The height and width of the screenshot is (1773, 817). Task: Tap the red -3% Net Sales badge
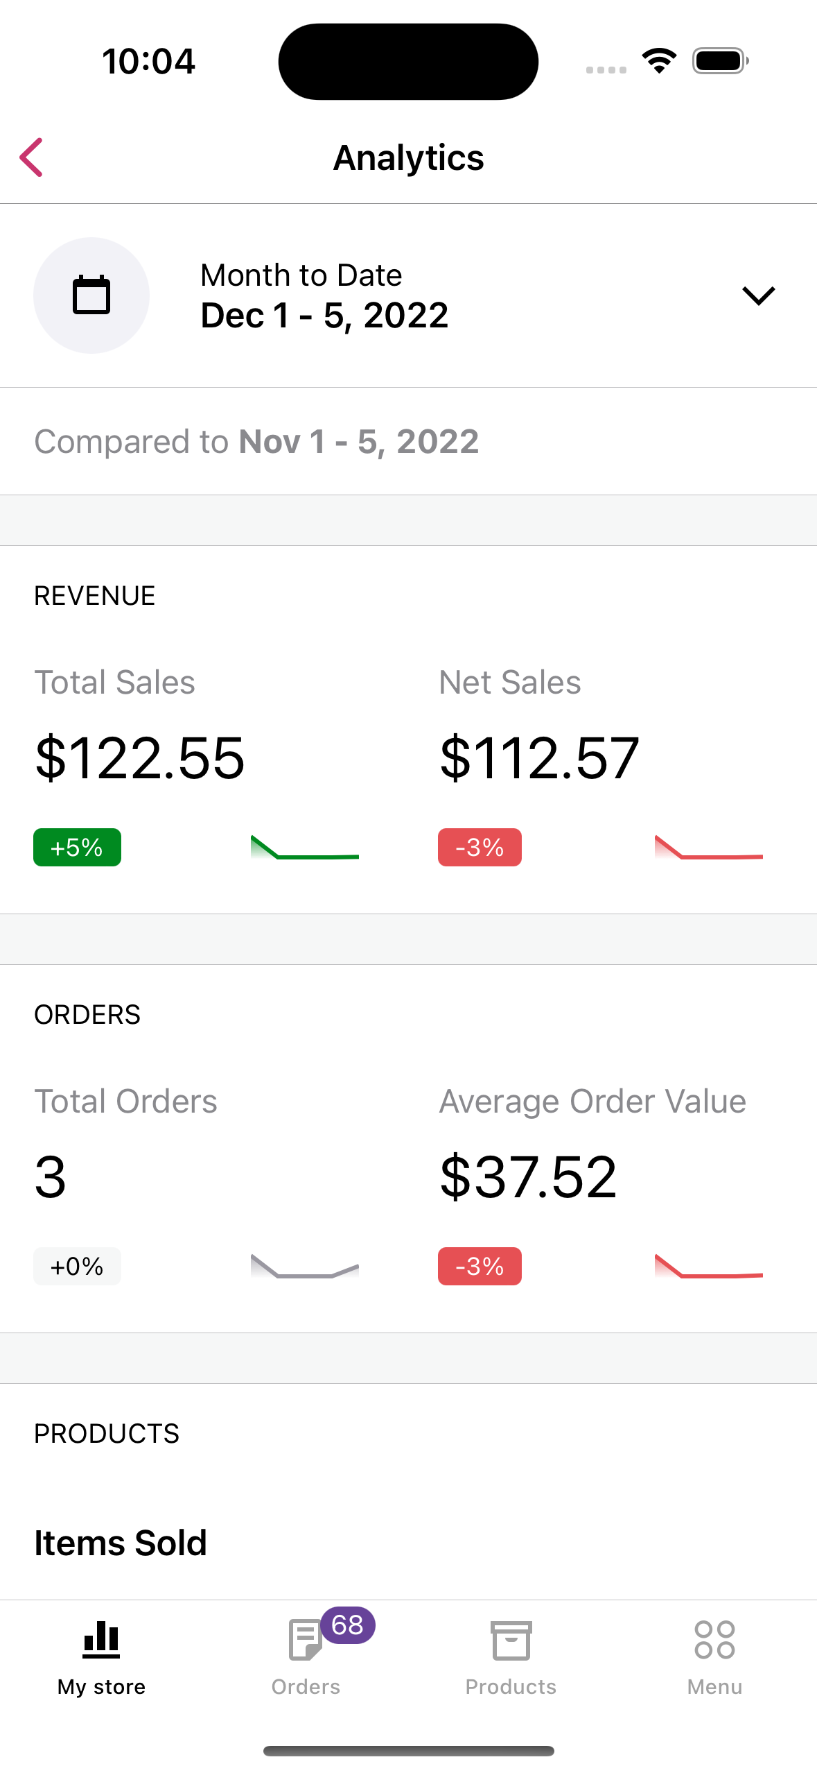pyautogui.click(x=480, y=847)
